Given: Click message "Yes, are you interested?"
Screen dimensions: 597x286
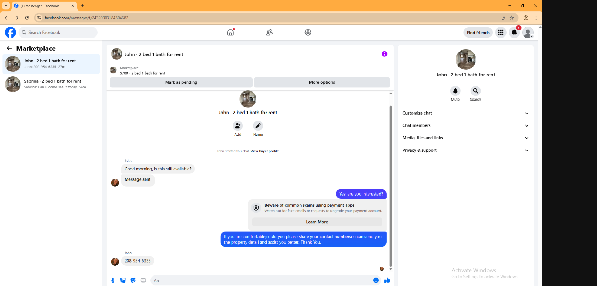Looking at the screenshot, I should tap(361, 194).
